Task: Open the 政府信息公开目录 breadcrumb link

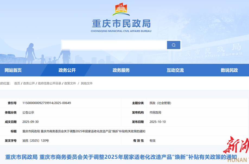Action: click(x=50, y=83)
